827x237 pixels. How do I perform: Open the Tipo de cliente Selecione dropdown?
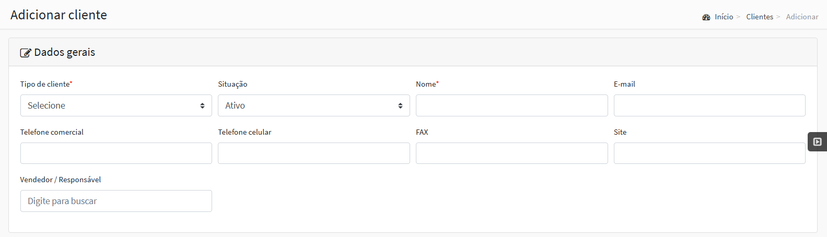coord(116,105)
